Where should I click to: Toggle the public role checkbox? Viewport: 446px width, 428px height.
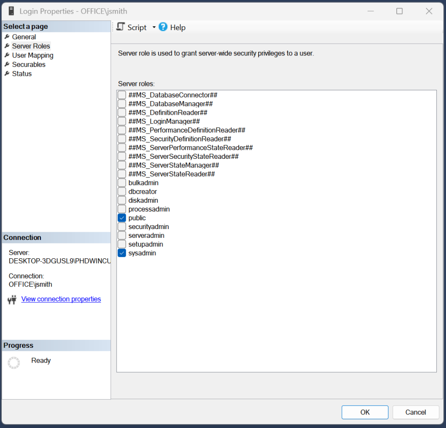[122, 218]
